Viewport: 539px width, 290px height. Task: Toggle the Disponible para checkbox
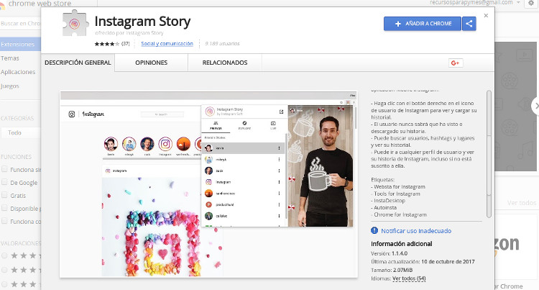(x=4, y=208)
